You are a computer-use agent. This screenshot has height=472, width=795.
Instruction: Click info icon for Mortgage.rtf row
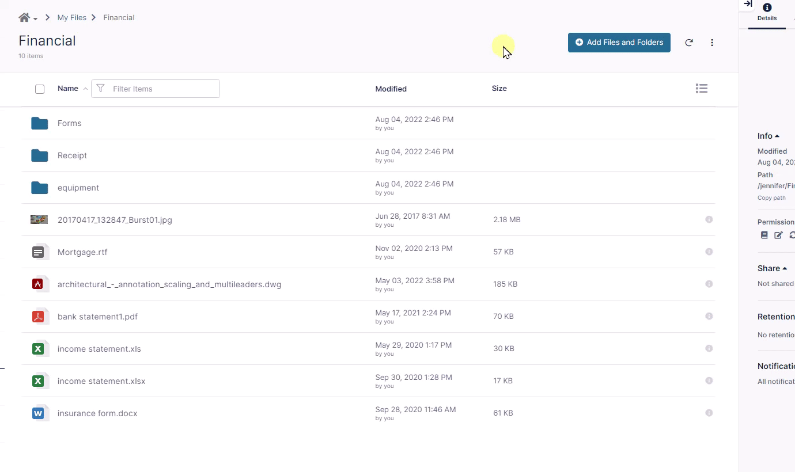click(709, 252)
